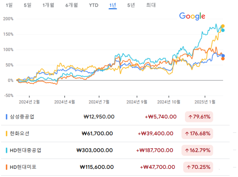Show the 최대 time range
Screen dimensions: 238x177
tap(151, 5)
